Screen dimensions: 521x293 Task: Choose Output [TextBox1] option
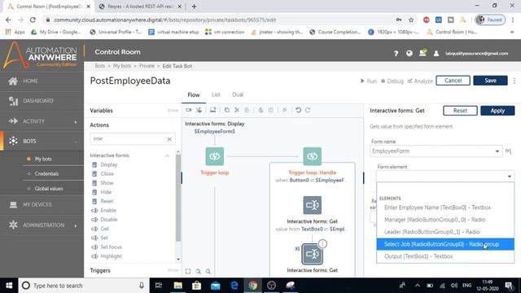[x=445, y=256]
